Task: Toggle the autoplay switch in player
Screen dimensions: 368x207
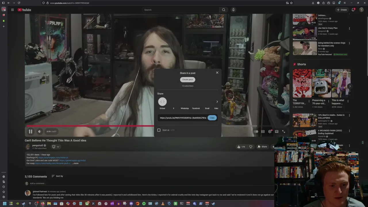Action: tap(256, 132)
